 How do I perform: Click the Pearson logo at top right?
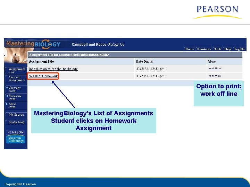pyautogui.click(x=217, y=12)
